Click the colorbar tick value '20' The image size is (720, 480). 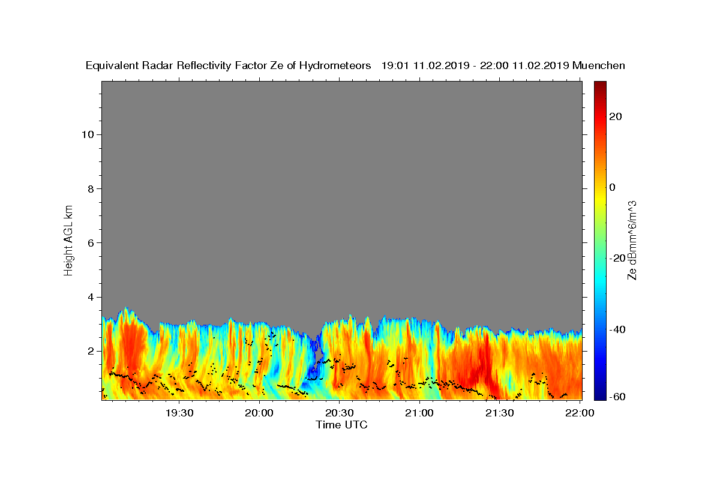click(616, 116)
